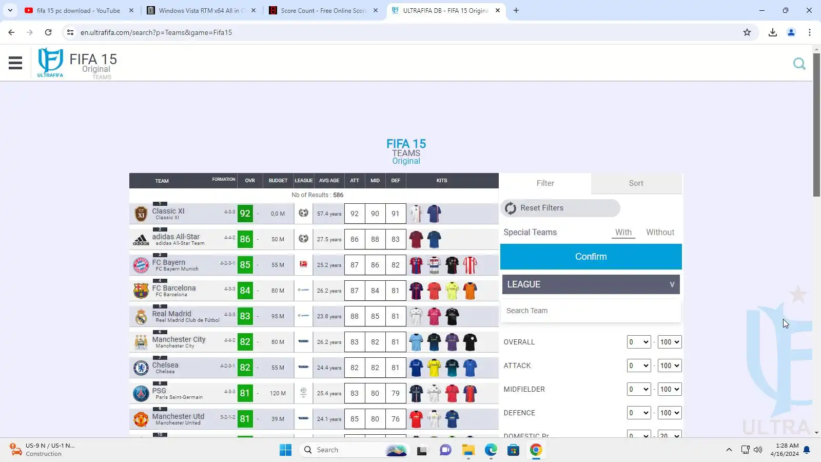Open the DEFENCE maximum dropdown
The image size is (821, 462).
click(x=670, y=413)
